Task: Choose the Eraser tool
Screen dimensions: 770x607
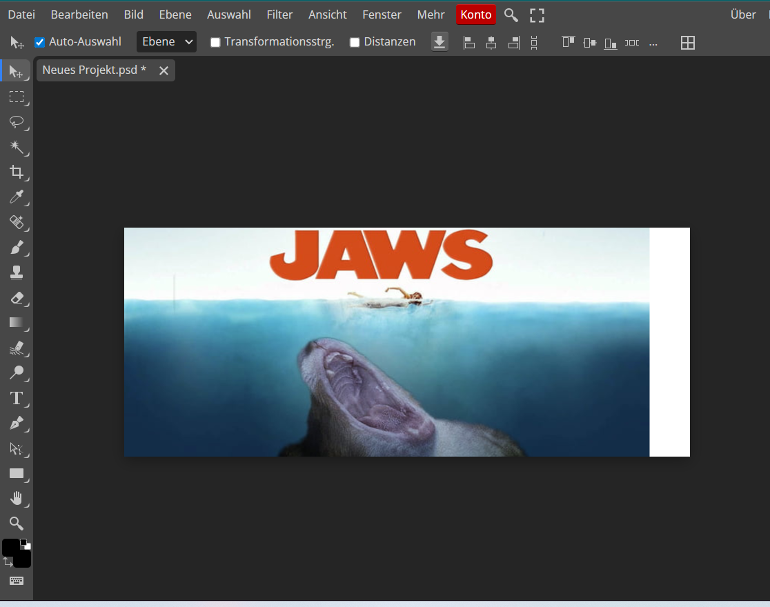Action: click(17, 298)
